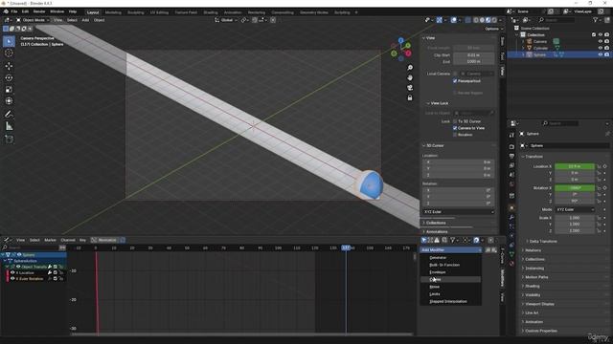Click the Location X value field

(575, 166)
